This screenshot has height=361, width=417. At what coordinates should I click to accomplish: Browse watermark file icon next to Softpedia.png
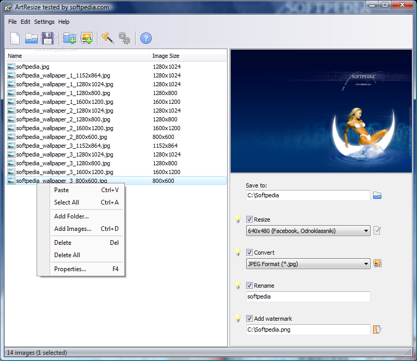point(377,329)
